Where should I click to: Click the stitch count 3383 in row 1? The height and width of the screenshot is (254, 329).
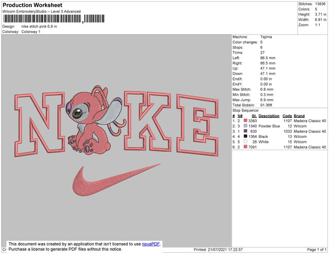(x=252, y=121)
